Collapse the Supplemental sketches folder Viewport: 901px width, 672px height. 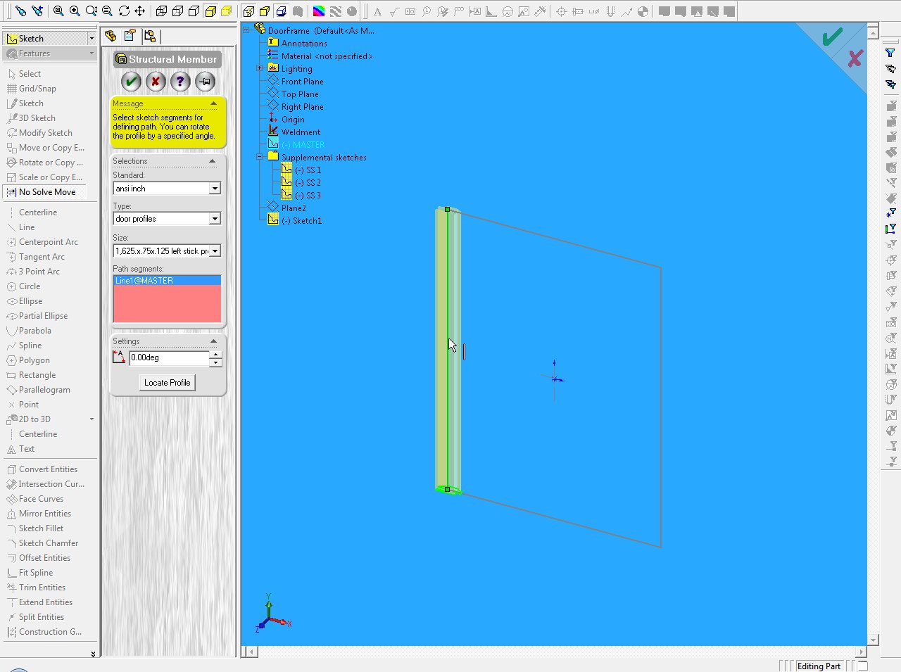click(x=260, y=157)
